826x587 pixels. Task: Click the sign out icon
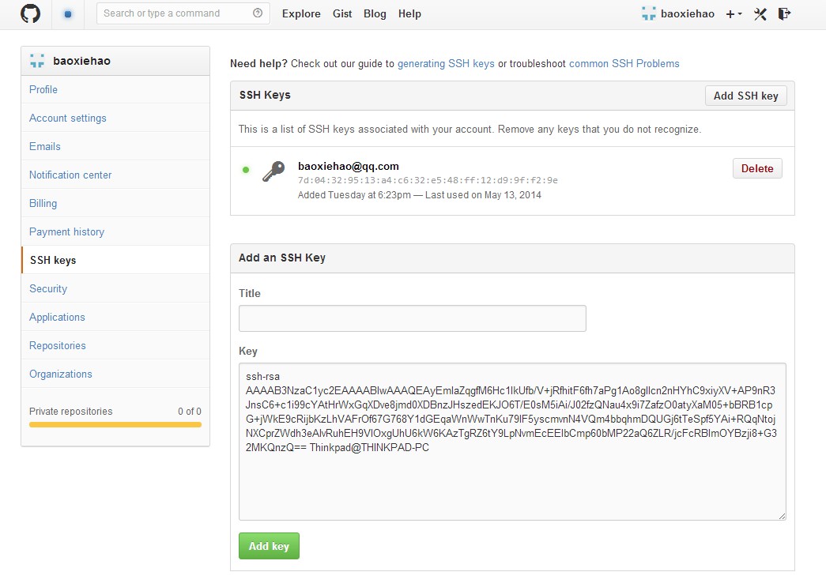coord(784,13)
